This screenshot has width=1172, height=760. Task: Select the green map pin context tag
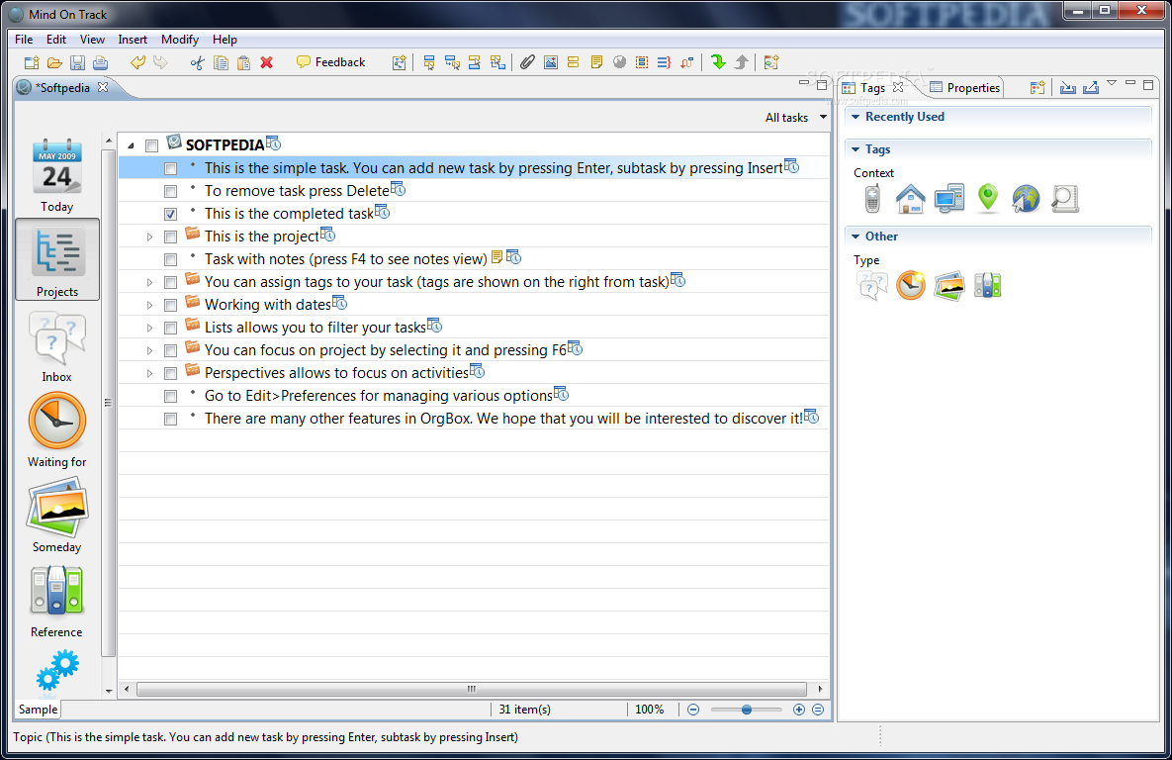pyautogui.click(x=988, y=199)
